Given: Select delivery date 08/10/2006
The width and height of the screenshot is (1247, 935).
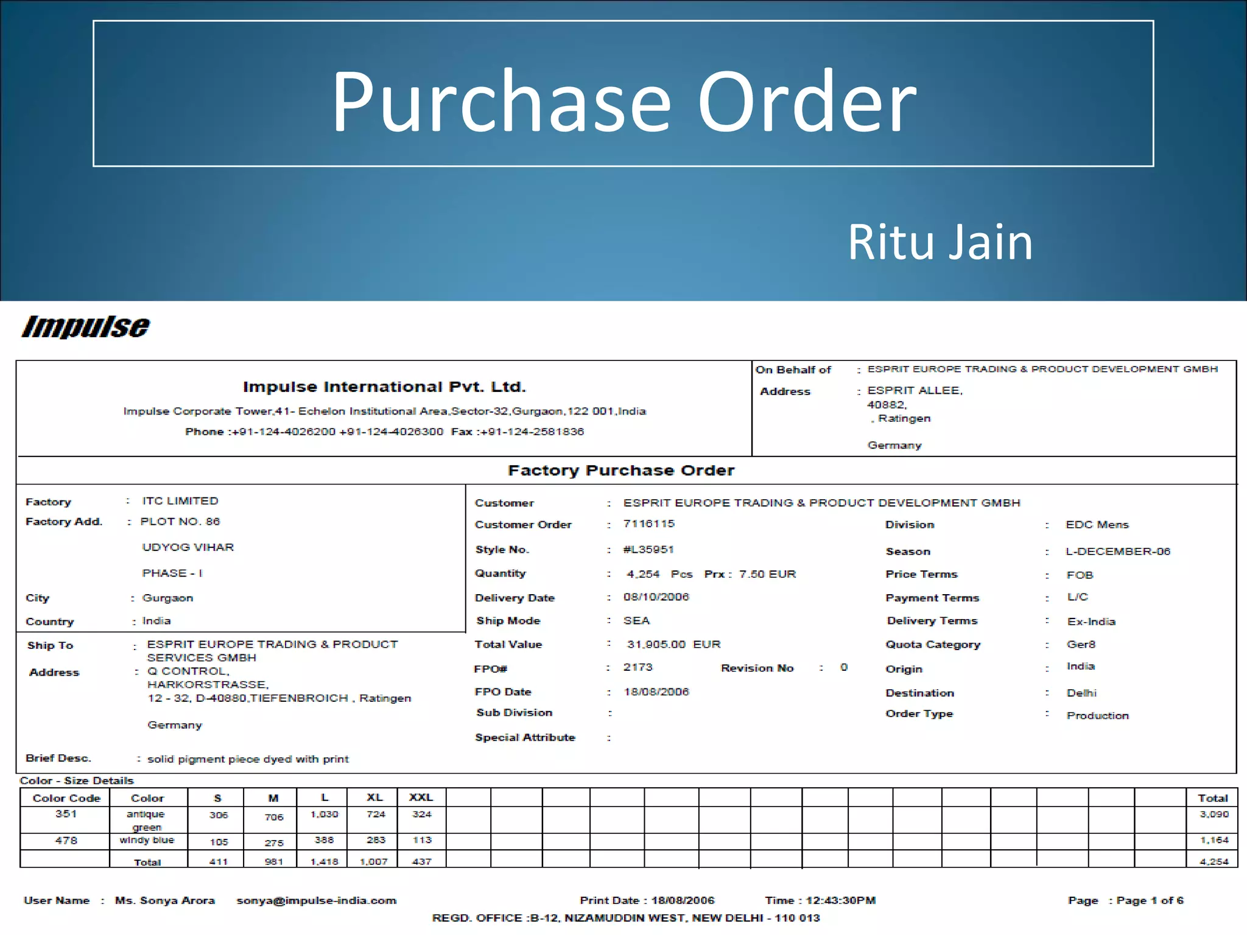Looking at the screenshot, I should click(656, 597).
